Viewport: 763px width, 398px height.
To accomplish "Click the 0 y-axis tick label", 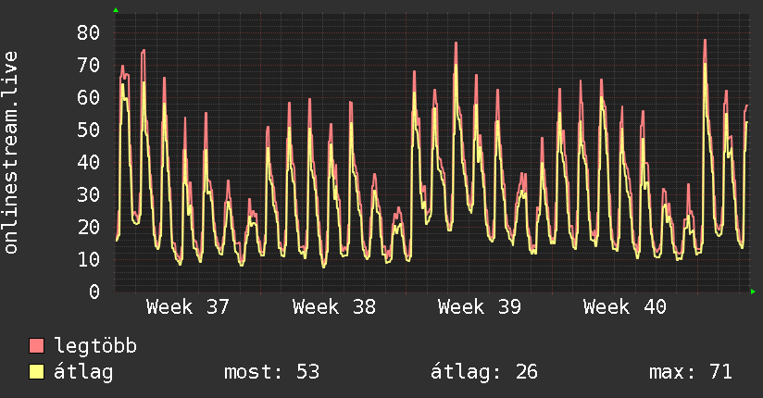I will (94, 292).
